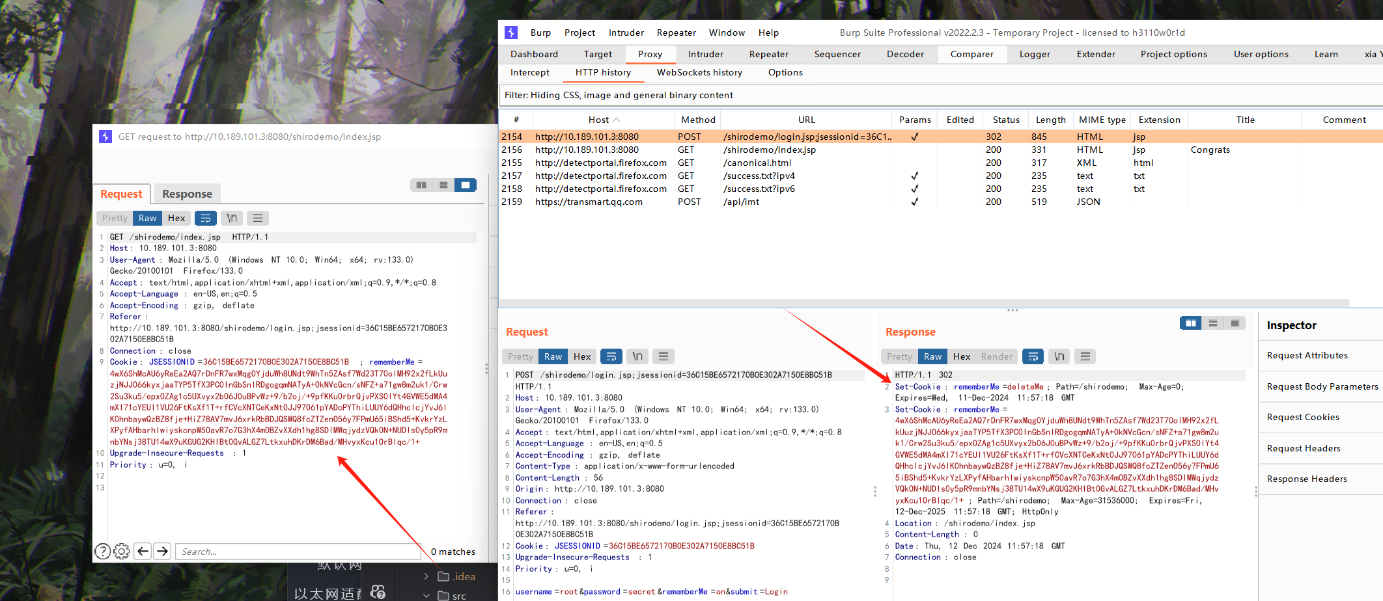Switch popup request view to Raw
1383x601 pixels.
[x=148, y=218]
